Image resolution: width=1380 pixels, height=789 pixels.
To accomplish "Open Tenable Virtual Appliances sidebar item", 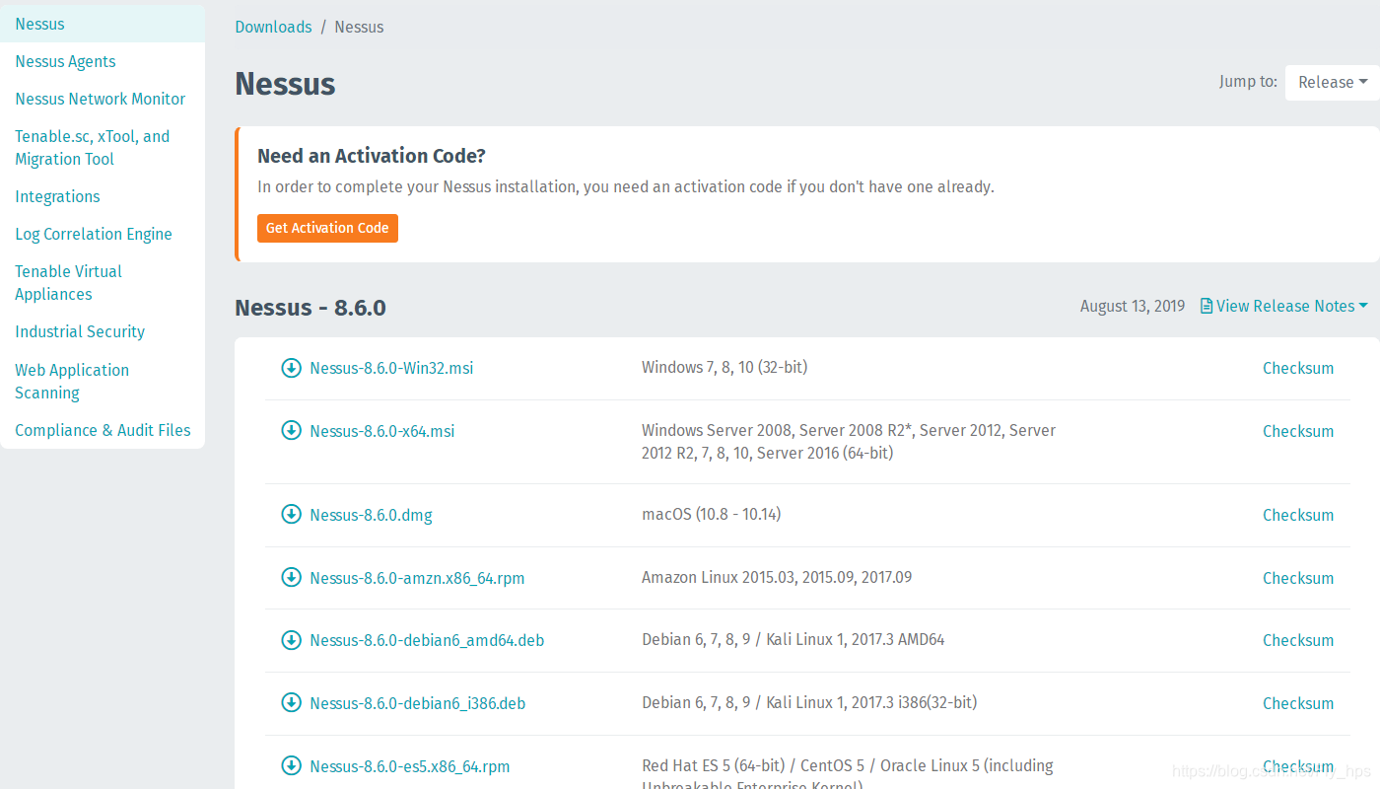I will click(x=69, y=283).
